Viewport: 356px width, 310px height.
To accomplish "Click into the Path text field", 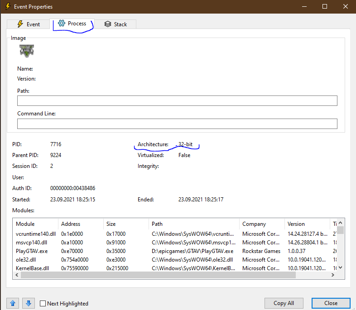I will click(x=177, y=100).
